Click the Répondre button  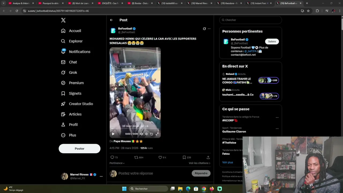click(201, 173)
